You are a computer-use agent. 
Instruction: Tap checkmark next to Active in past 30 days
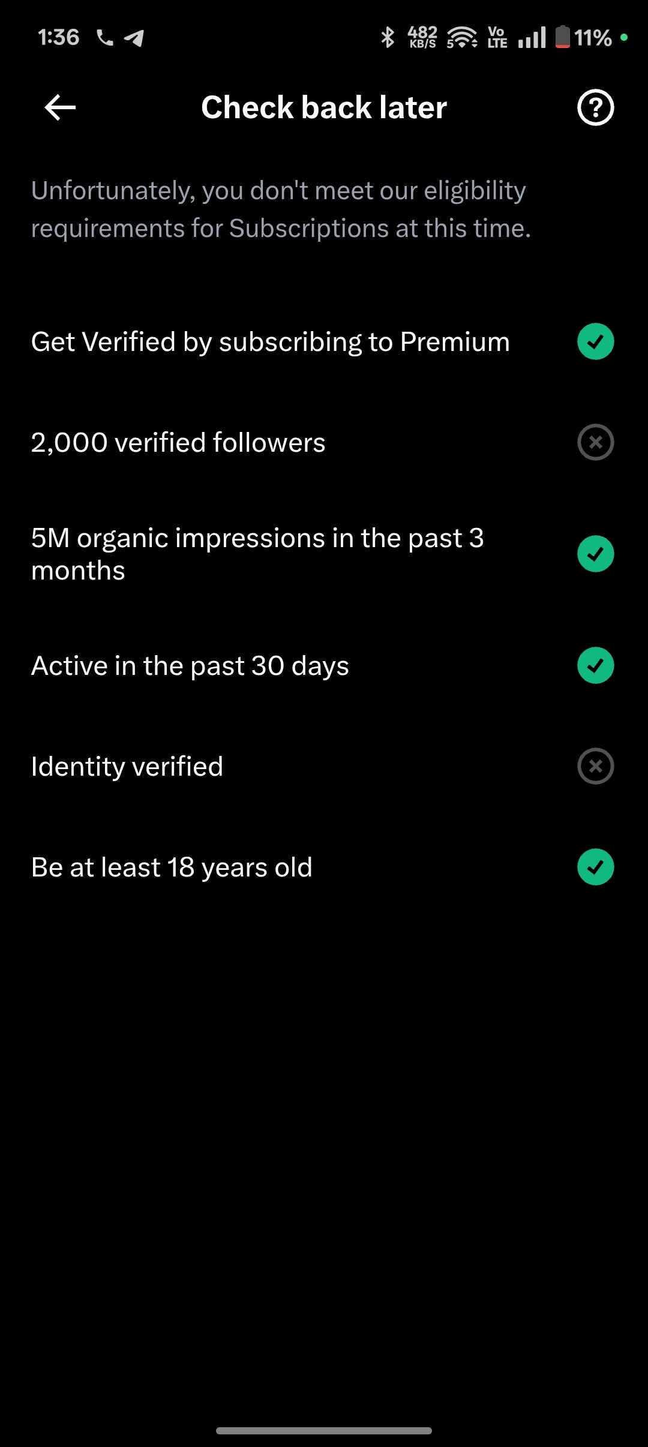(x=595, y=665)
